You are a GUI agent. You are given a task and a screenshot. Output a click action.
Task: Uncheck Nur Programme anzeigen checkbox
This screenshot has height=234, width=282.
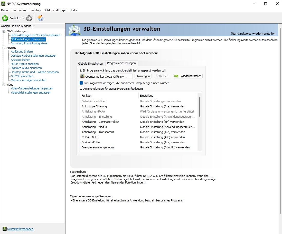pyautogui.click(x=81, y=83)
